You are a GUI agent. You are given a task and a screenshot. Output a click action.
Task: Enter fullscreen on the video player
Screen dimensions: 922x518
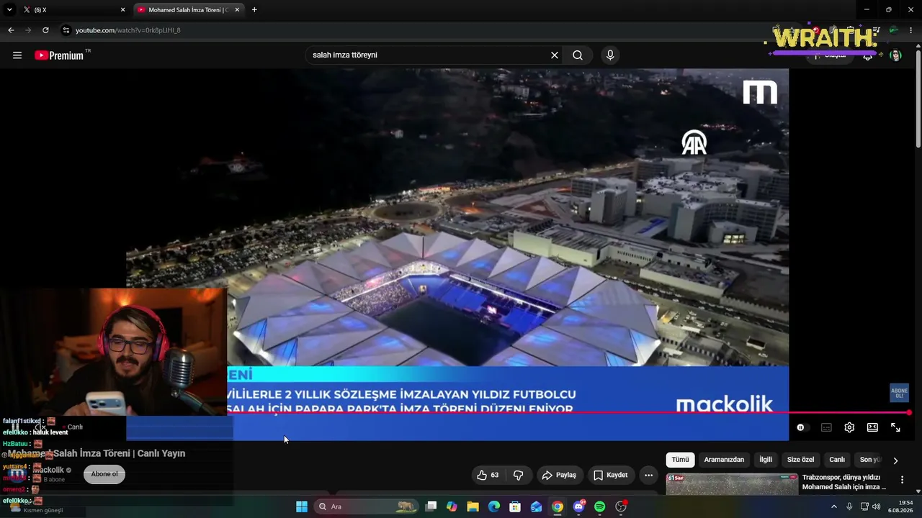(895, 427)
